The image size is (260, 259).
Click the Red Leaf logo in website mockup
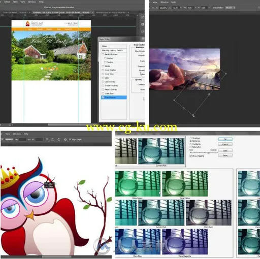(34, 23)
